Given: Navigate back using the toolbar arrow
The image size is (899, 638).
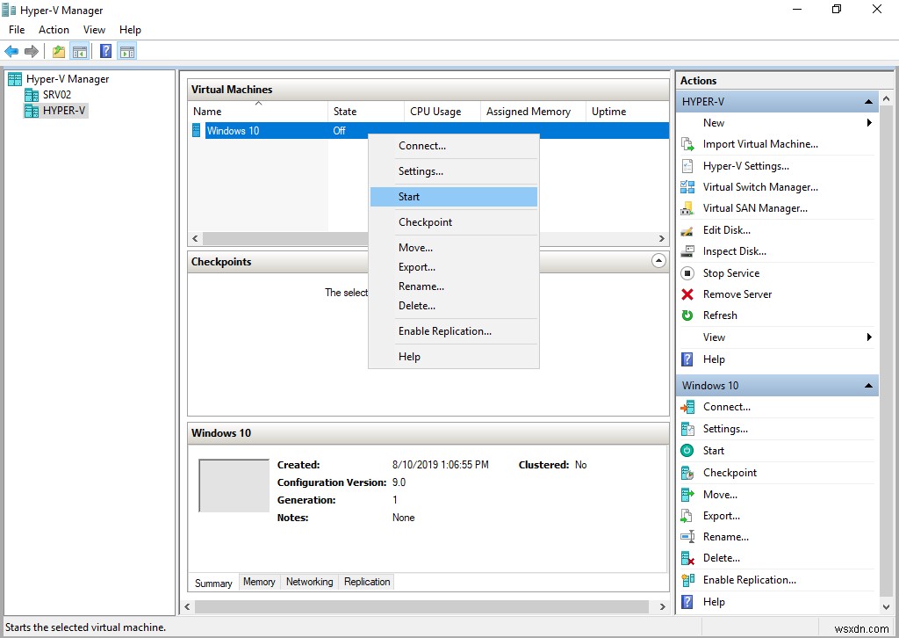Looking at the screenshot, I should pyautogui.click(x=11, y=51).
